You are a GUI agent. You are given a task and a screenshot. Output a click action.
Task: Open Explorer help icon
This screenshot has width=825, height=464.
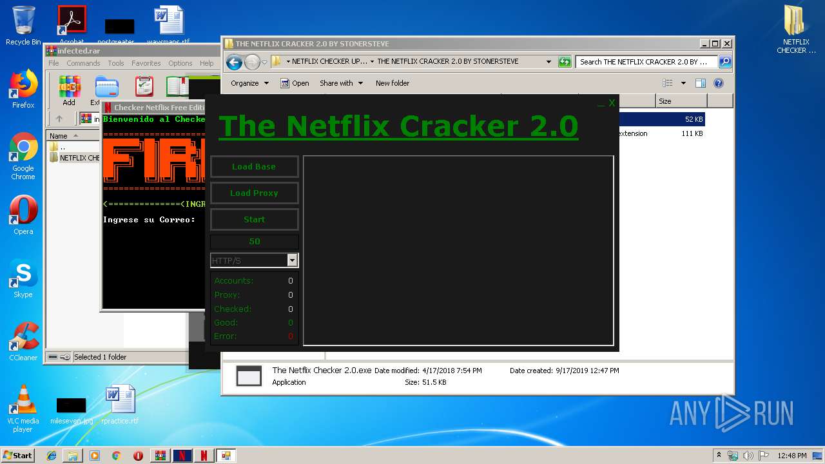[x=719, y=83]
